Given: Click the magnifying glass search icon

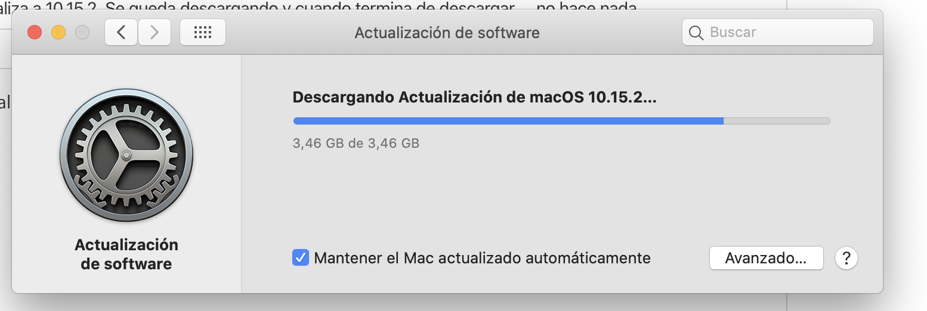Looking at the screenshot, I should 696,32.
